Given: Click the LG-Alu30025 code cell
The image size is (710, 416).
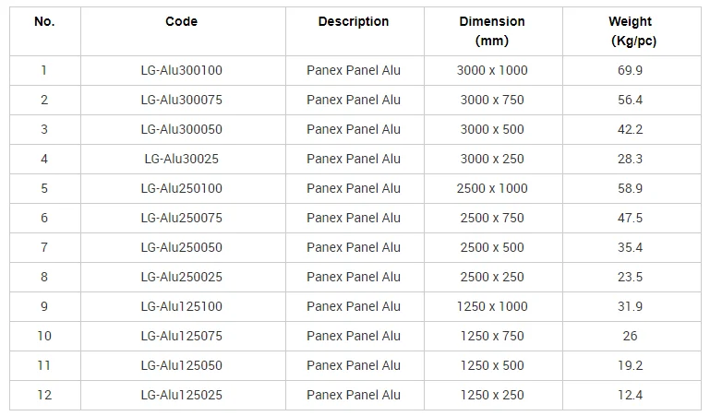Looking at the screenshot, I should pos(182,159).
